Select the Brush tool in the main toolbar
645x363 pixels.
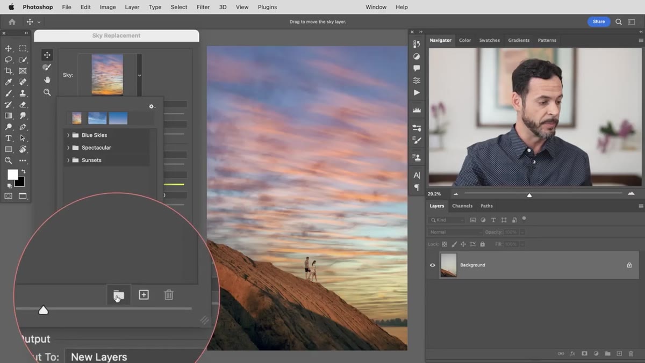pos(9,93)
